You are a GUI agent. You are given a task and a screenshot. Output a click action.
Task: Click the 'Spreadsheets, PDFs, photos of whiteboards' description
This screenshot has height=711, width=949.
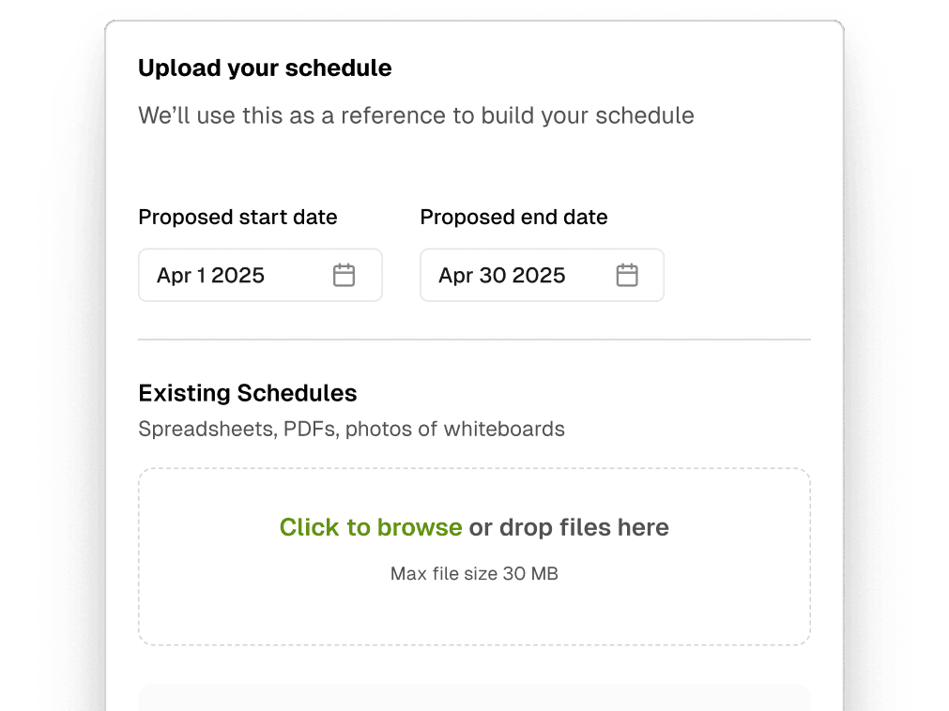tap(352, 429)
